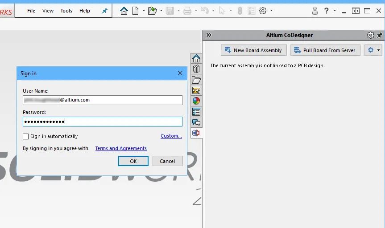Viewport: 385px width, 228px height.
Task: Expand the Undo dropdown arrow
Action: click(213, 11)
